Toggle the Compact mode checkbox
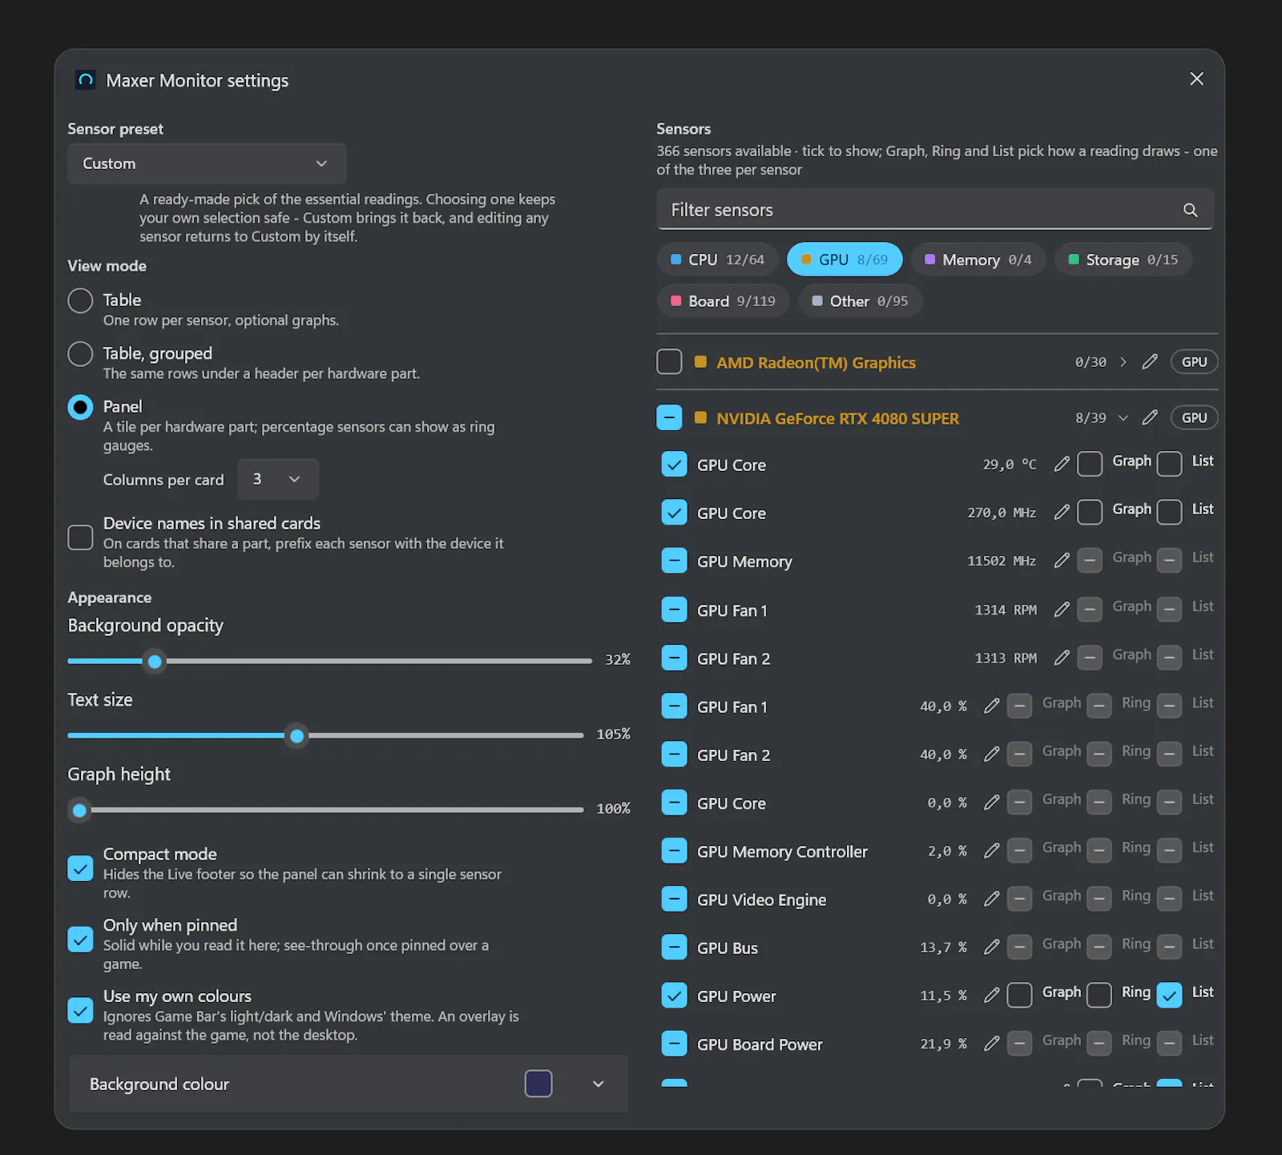 80,868
